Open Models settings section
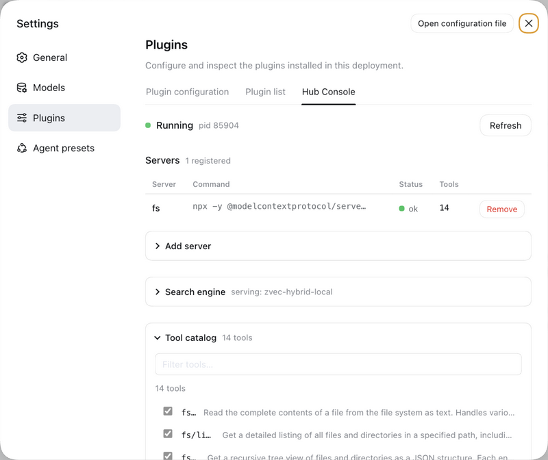The width and height of the screenshot is (548, 460). (x=64, y=88)
